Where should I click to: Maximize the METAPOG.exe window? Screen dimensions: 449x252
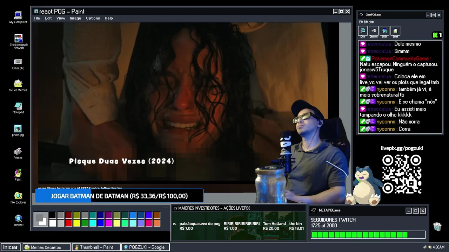pos(416,210)
